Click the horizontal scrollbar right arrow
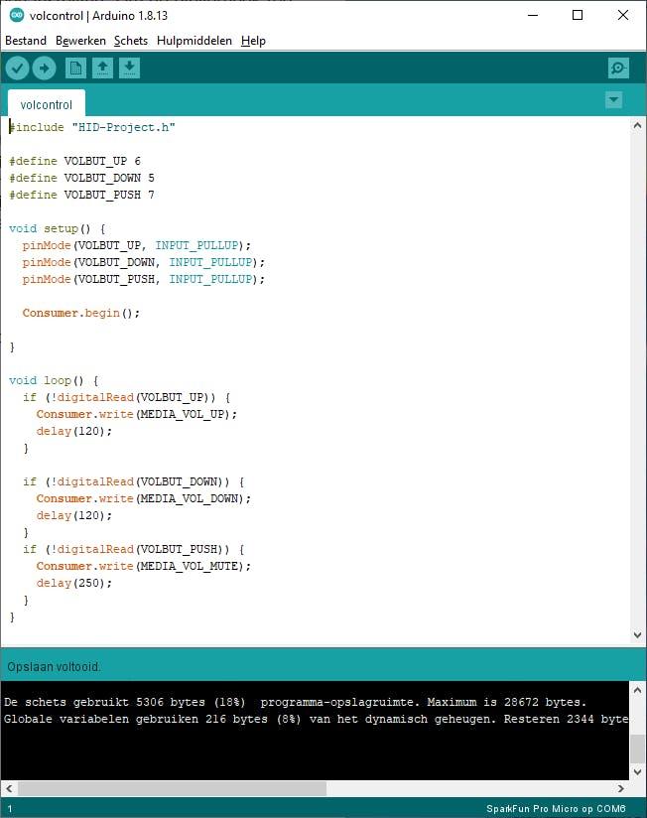 pyautogui.click(x=620, y=788)
